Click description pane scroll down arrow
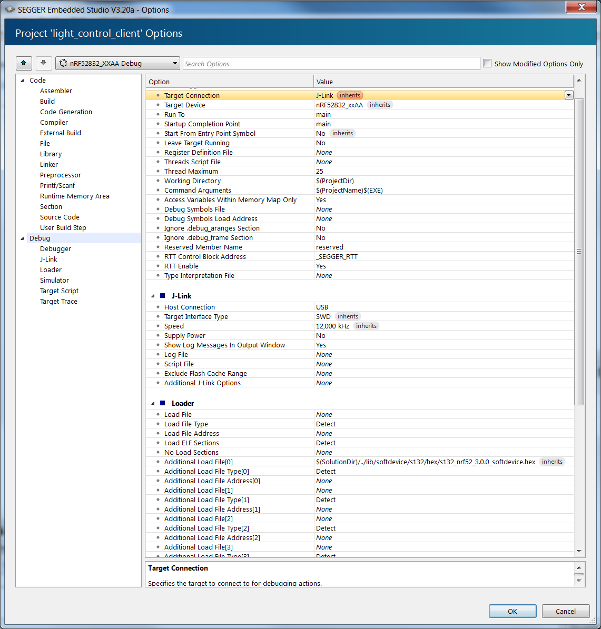The width and height of the screenshot is (601, 629). (x=579, y=581)
